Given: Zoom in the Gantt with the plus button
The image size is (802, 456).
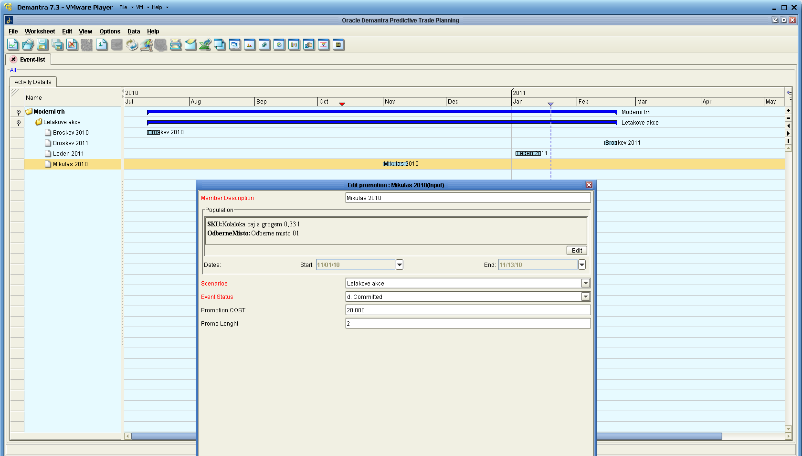Looking at the screenshot, I should pyautogui.click(x=788, y=110).
